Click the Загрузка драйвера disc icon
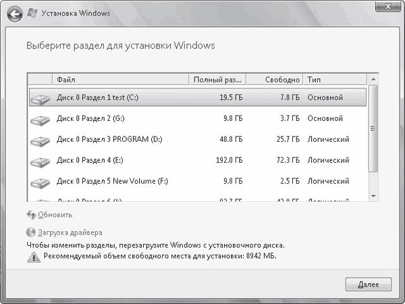Screen dimensions: 405x304 coord(30,232)
